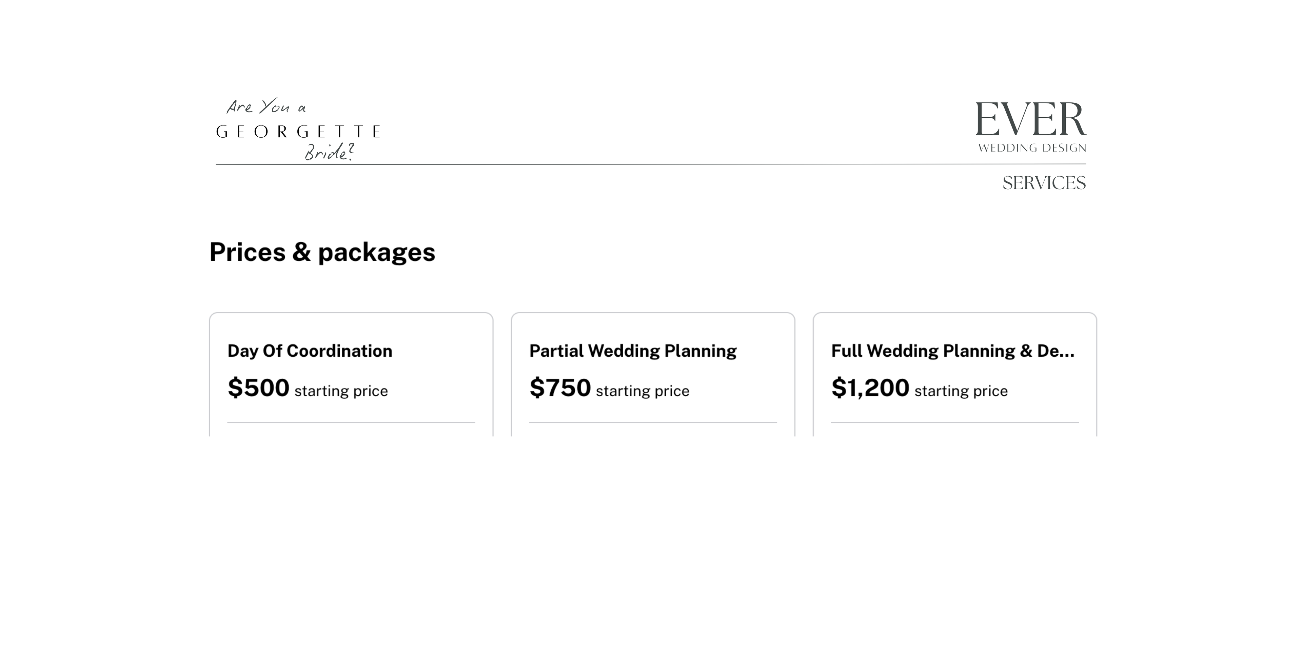
Task: Click the Prices & packages heading
Action: (x=322, y=252)
